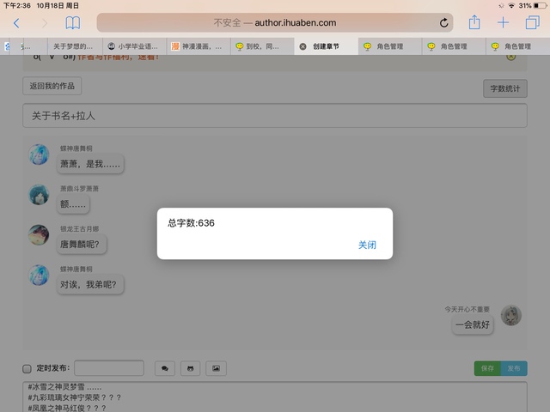This screenshot has width=550, height=412.
Task: Add a new Safari tab
Action: click(x=503, y=23)
